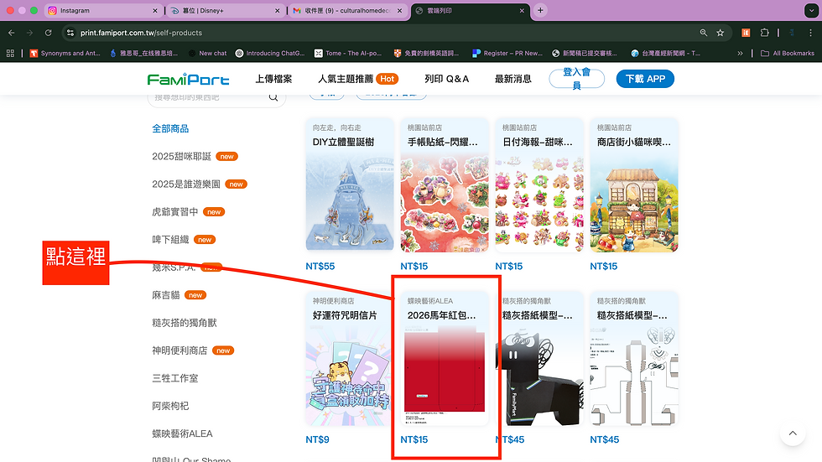Open Chrome's three-dot menu
822x462 pixels.
coord(810,33)
